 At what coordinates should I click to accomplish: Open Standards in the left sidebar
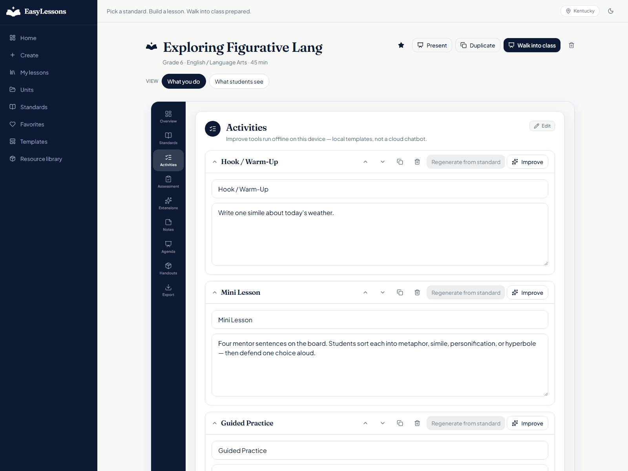(49, 107)
